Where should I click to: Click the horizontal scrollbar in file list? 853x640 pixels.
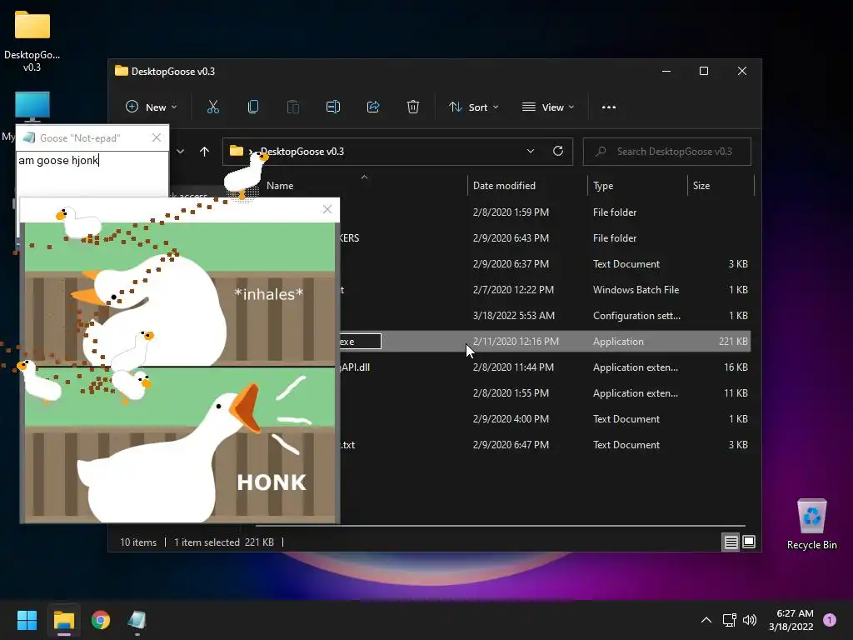(x=501, y=526)
